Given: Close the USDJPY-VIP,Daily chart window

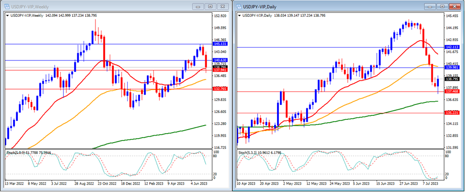Looking at the screenshot, I should pyautogui.click(x=455, y=6).
